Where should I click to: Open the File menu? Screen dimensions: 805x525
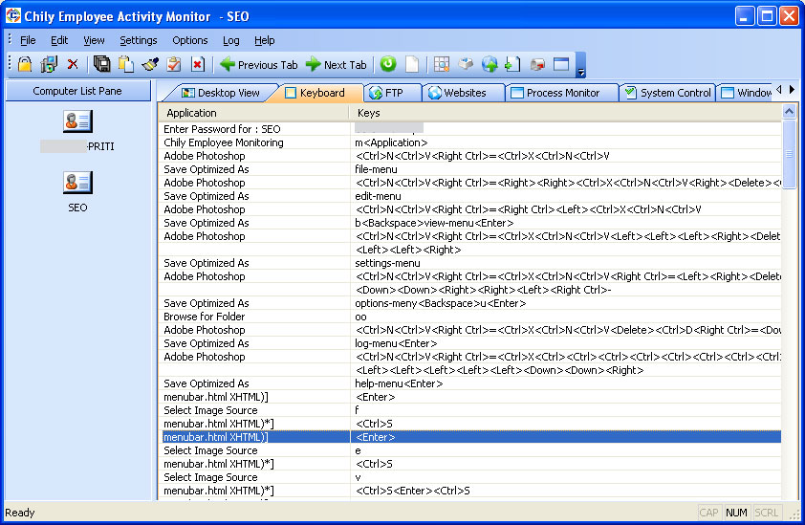(28, 40)
